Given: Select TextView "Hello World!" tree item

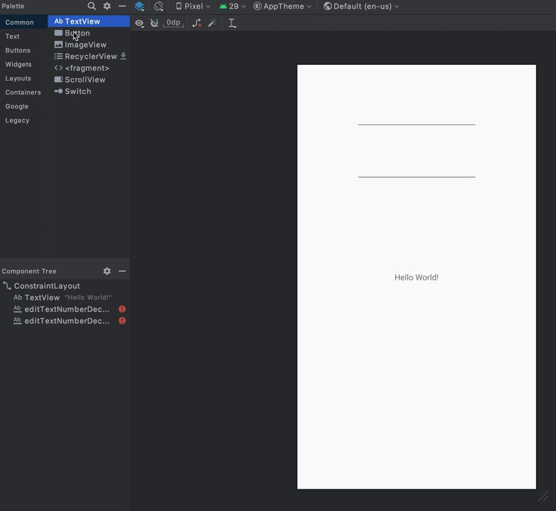Looking at the screenshot, I should pos(65,297).
